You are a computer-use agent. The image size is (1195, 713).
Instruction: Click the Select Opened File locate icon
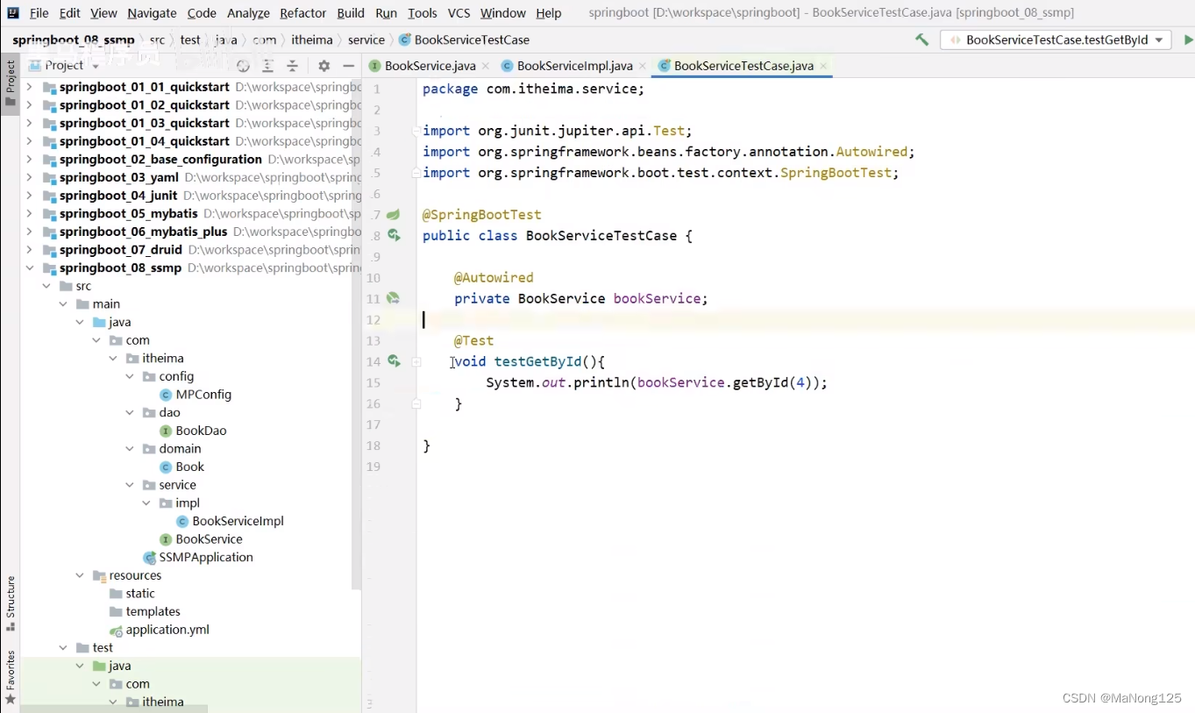pos(243,66)
